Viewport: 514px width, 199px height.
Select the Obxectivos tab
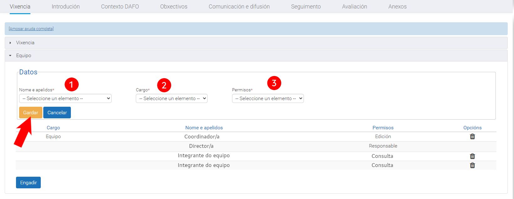tap(174, 7)
